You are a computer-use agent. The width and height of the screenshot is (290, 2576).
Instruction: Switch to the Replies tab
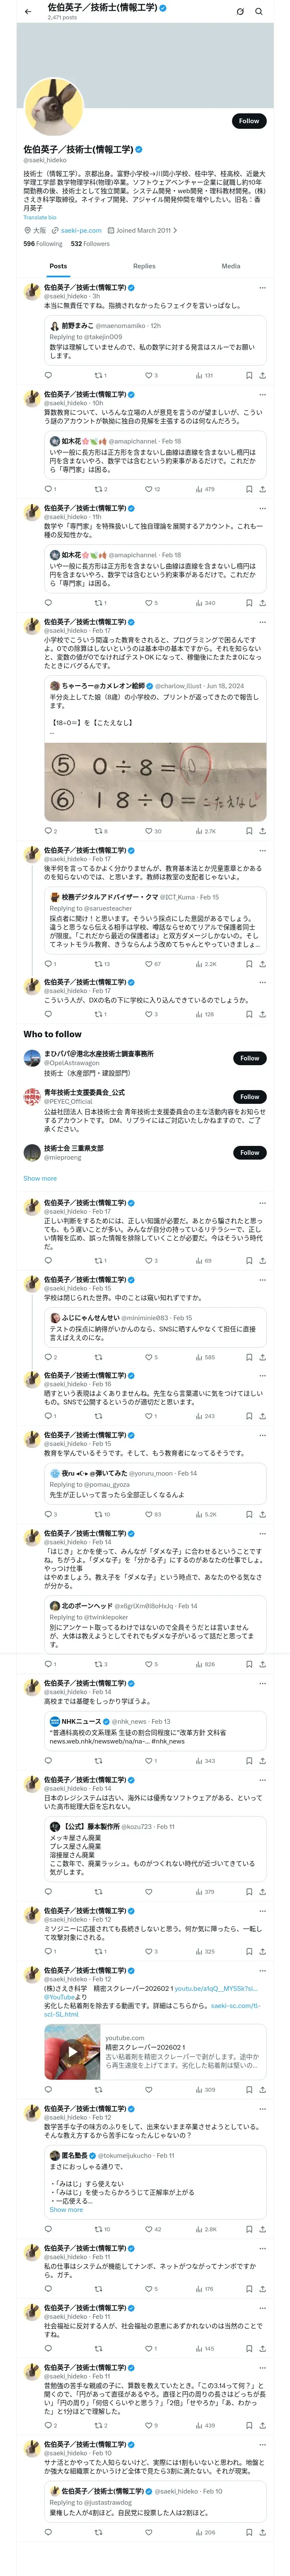click(x=144, y=266)
